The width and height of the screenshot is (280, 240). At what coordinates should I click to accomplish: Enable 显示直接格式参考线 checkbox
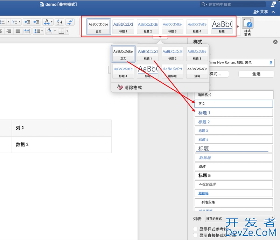195,235
